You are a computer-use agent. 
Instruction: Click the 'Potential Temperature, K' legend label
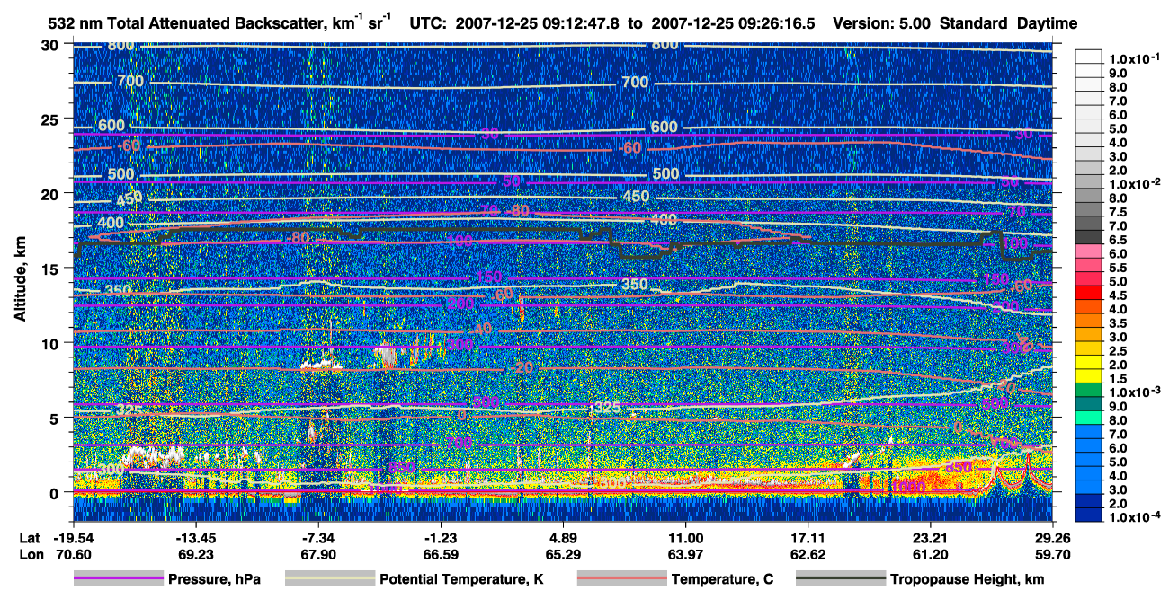461,580
